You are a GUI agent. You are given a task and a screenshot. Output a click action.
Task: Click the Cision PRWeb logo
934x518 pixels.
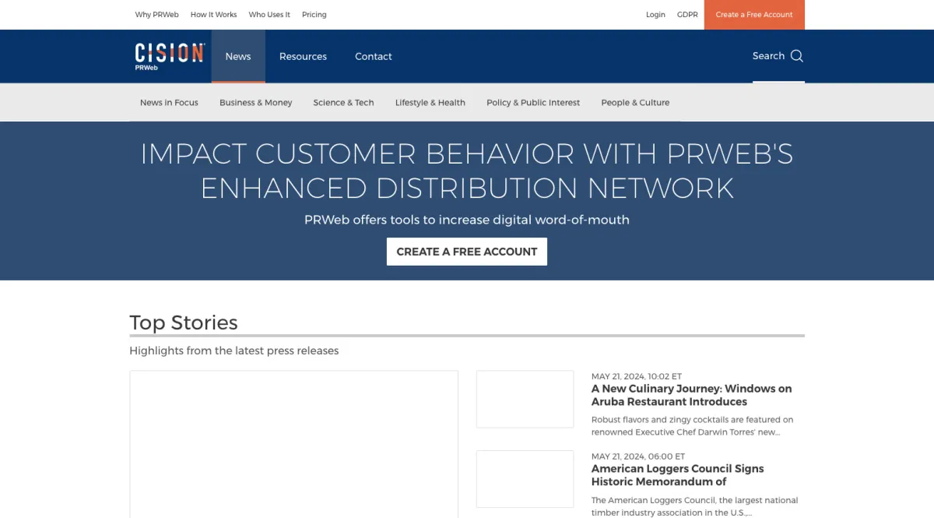click(170, 56)
